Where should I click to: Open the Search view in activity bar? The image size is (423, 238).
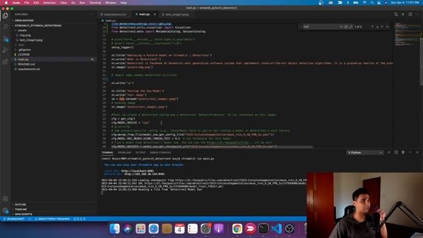(x=5, y=27)
